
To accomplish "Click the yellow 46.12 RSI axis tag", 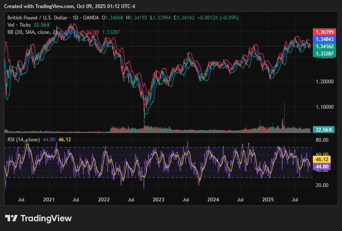I will coord(323,159).
